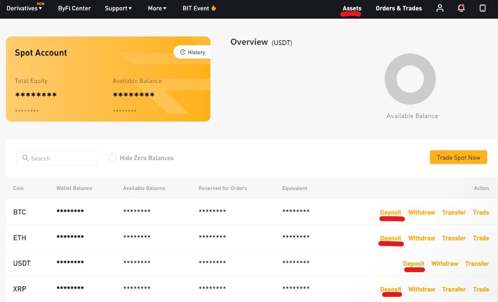Open Orders & Trades in top navigation
The image size is (498, 302).
399,8
